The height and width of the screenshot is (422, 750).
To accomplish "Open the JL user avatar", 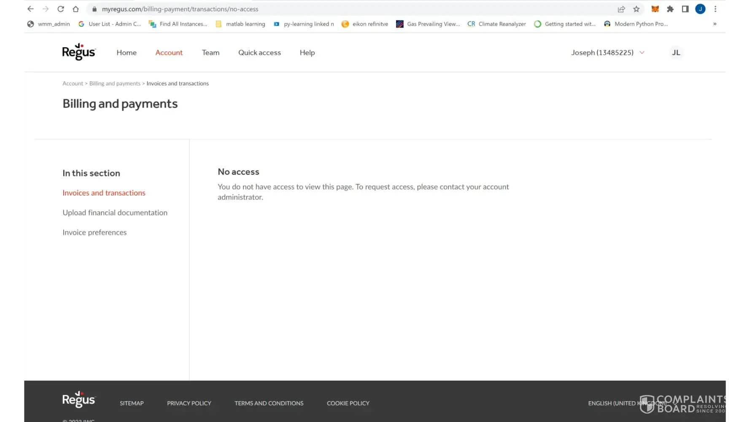I will coord(676,52).
